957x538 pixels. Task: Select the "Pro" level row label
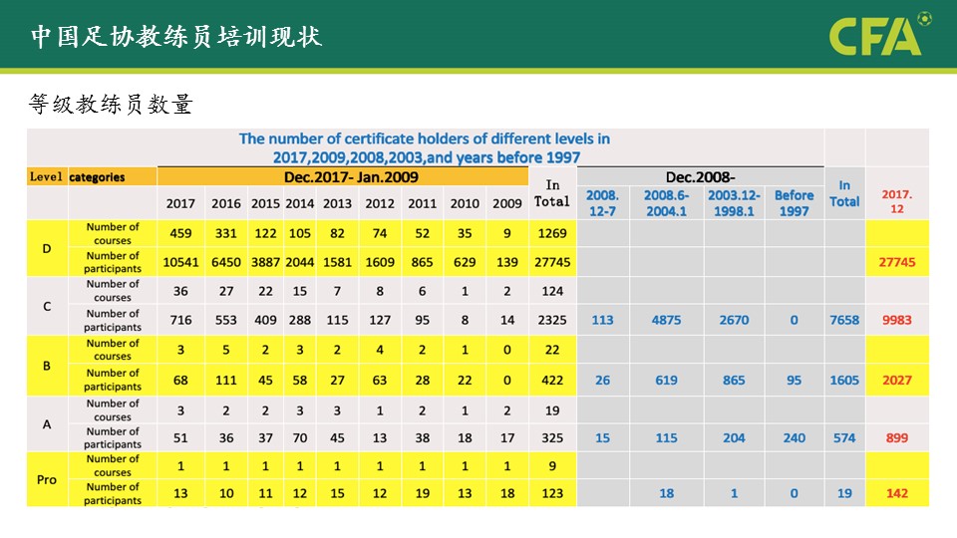[47, 479]
